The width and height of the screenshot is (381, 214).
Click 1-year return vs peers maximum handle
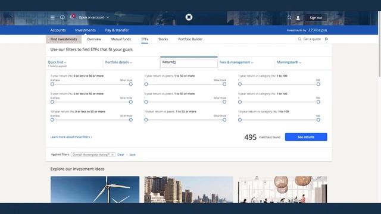pos(224,84)
